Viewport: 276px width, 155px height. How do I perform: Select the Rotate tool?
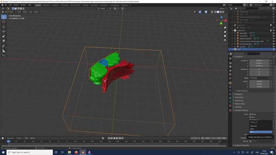point(4,32)
